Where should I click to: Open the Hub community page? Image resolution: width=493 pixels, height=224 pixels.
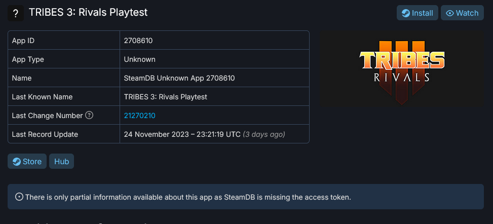tap(61, 162)
